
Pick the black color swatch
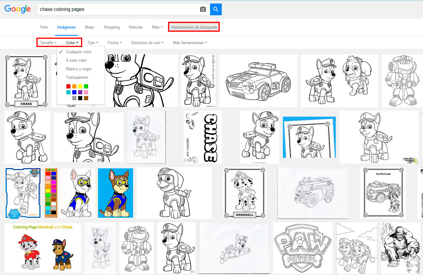(80, 98)
